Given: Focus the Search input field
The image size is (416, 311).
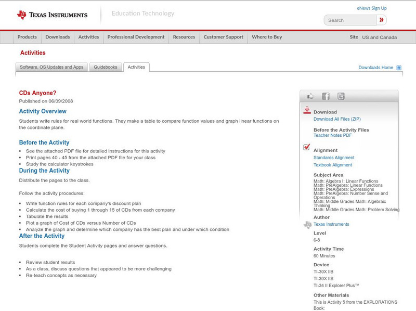Looking at the screenshot, I should [x=351, y=20].
